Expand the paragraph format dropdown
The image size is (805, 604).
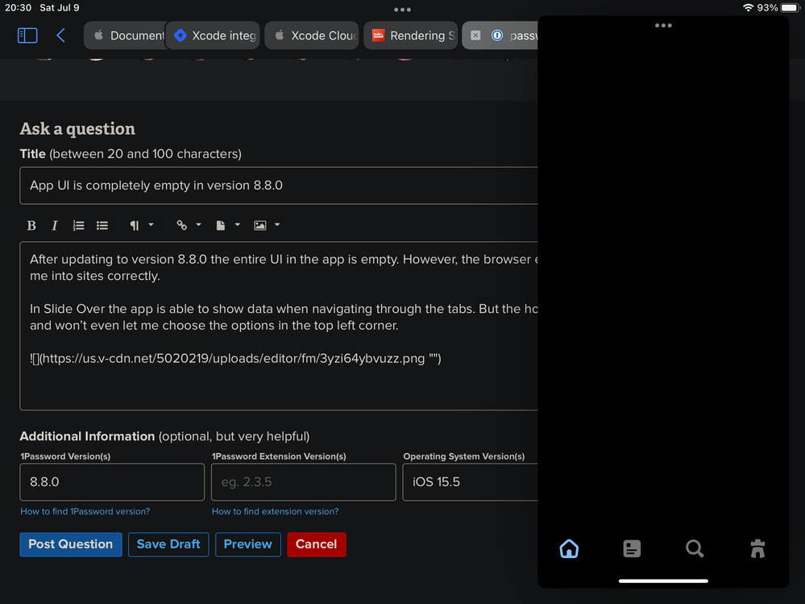tap(142, 226)
